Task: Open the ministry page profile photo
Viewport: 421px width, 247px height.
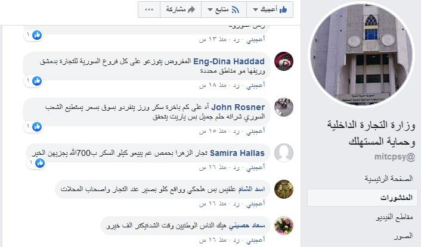Action: click(x=361, y=54)
